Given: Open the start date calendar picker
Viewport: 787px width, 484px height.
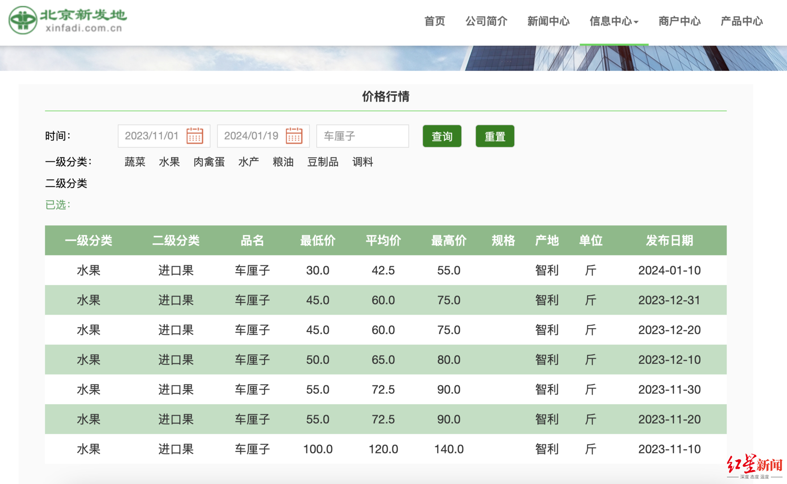Looking at the screenshot, I should pyautogui.click(x=194, y=136).
